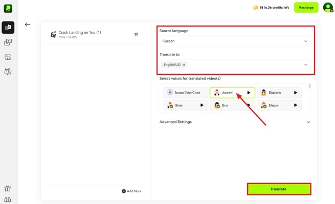Select the Eleguar voice

click(279, 105)
